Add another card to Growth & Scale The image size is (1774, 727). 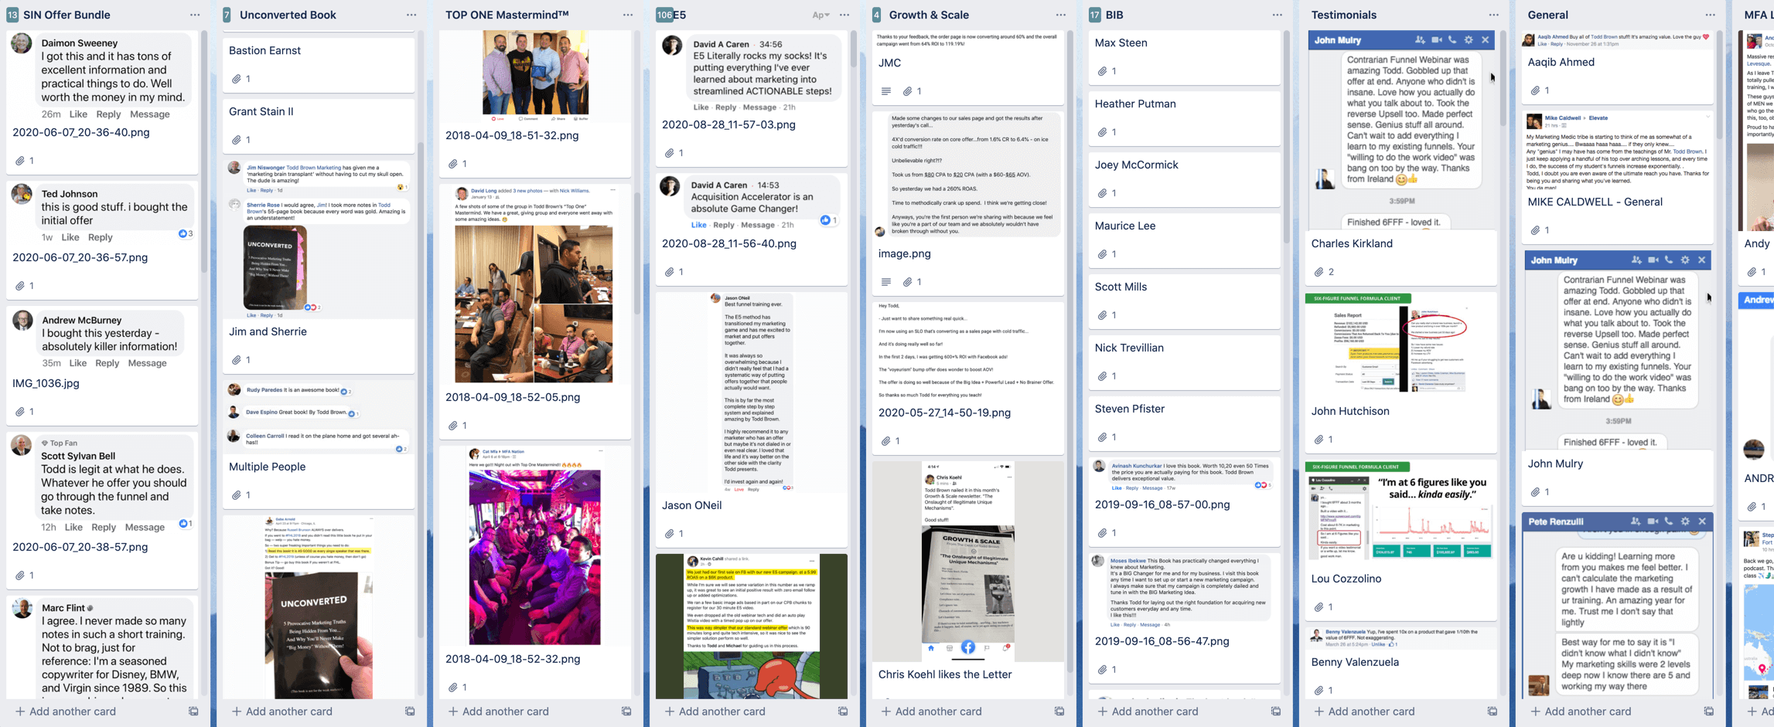[932, 712]
